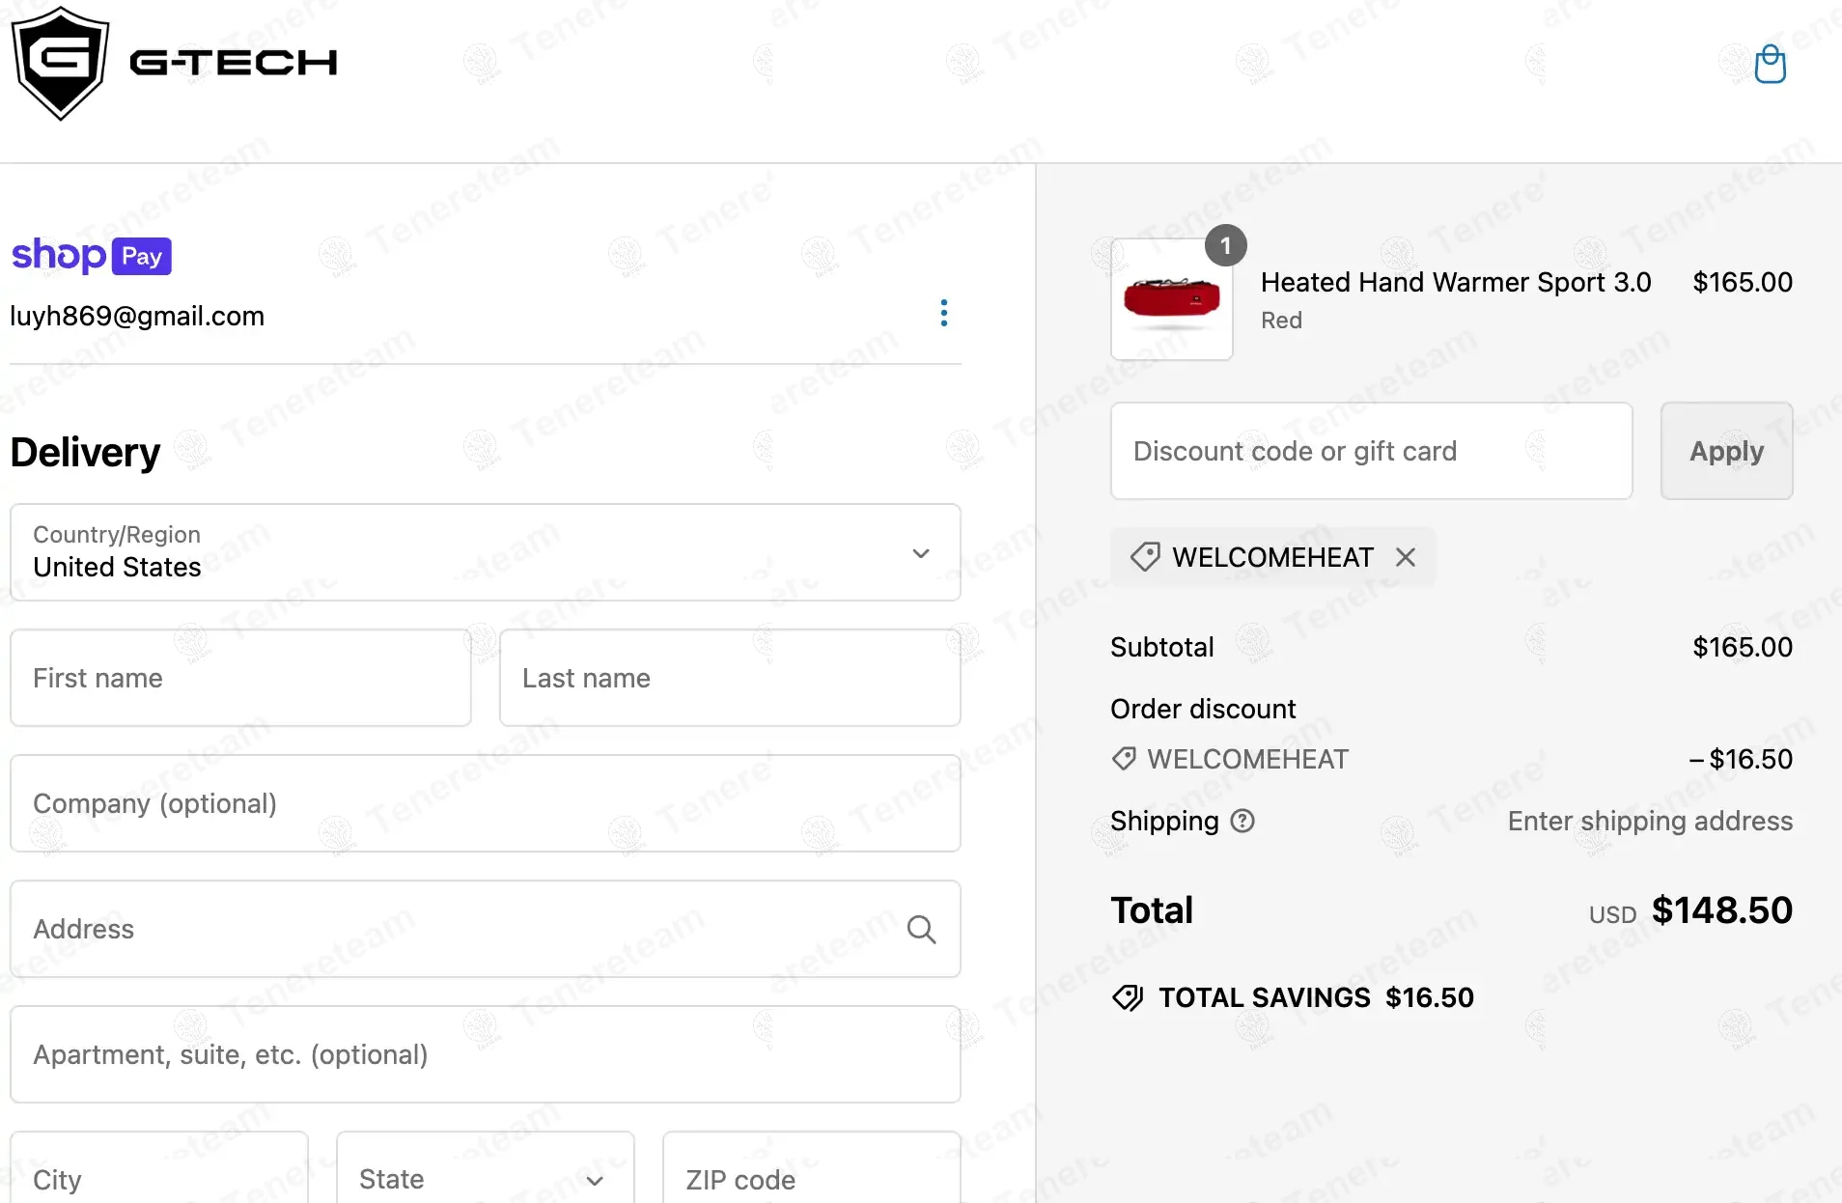Select the Company (optional) field
This screenshot has height=1203, width=1842.
coord(485,803)
